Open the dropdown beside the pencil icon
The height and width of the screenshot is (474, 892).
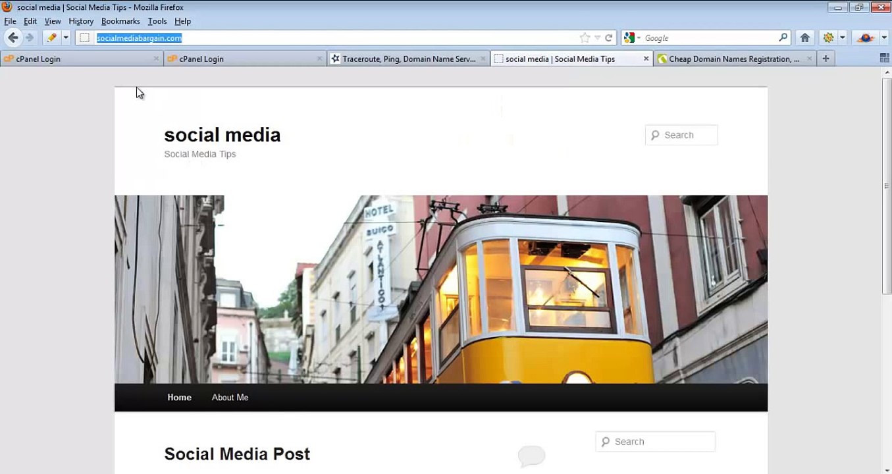pyautogui.click(x=66, y=38)
